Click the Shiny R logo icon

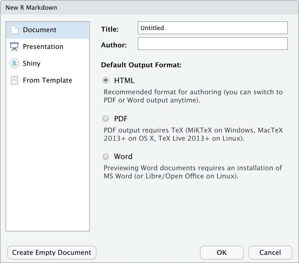pyautogui.click(x=15, y=63)
